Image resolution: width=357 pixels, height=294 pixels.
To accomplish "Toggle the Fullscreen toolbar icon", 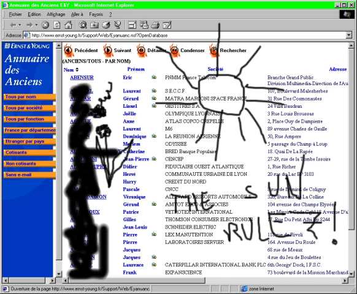I will click(x=132, y=25).
